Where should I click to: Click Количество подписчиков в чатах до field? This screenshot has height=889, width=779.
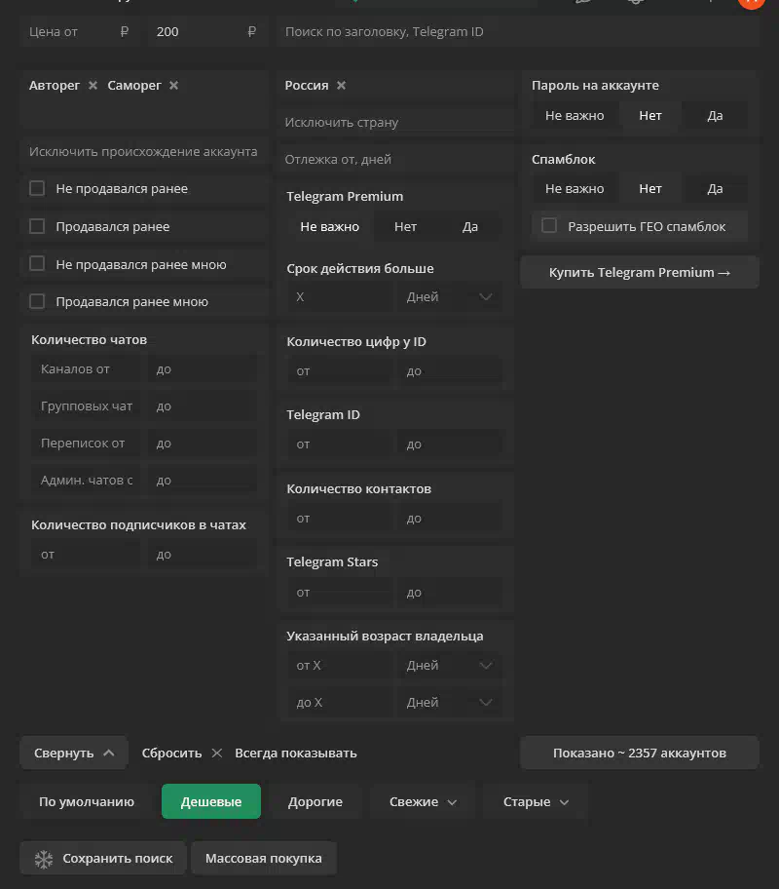[x=203, y=555]
